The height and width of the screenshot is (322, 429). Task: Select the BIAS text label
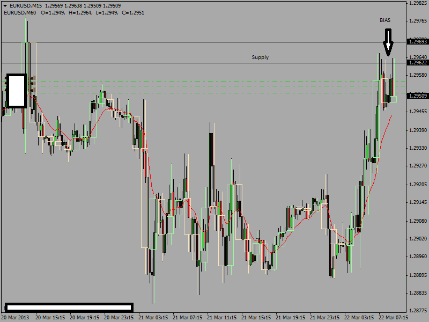(385, 20)
